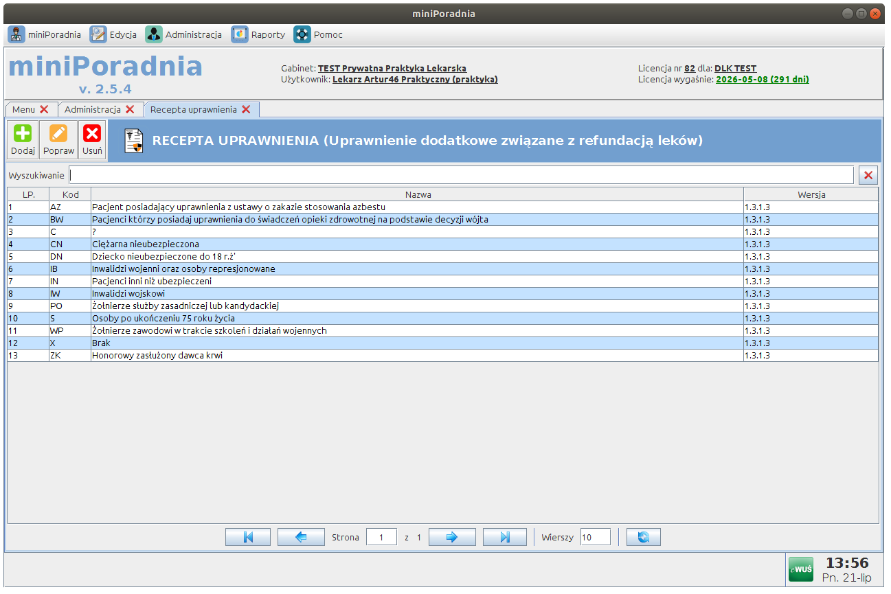Click the Popraw pencil edit icon
This screenshot has height=594, width=891.
[58, 134]
